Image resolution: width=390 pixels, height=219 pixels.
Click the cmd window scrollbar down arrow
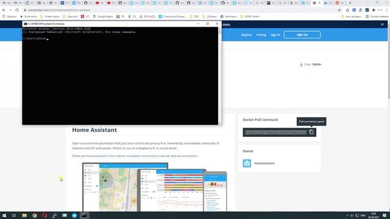click(x=219, y=123)
